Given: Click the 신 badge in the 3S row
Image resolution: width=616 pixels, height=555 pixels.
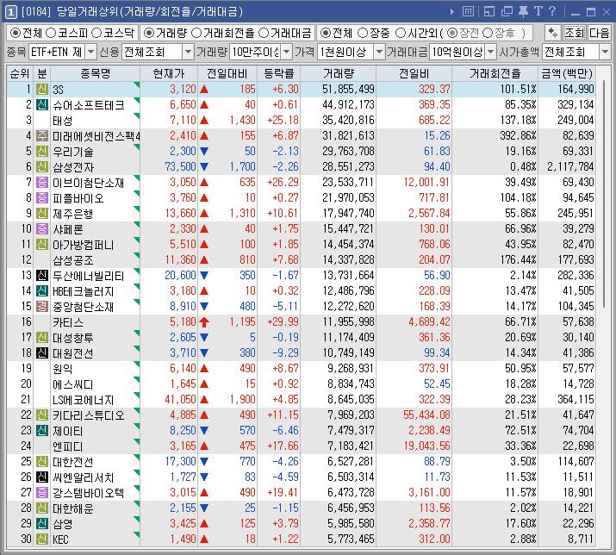Looking at the screenshot, I should click(42, 90).
